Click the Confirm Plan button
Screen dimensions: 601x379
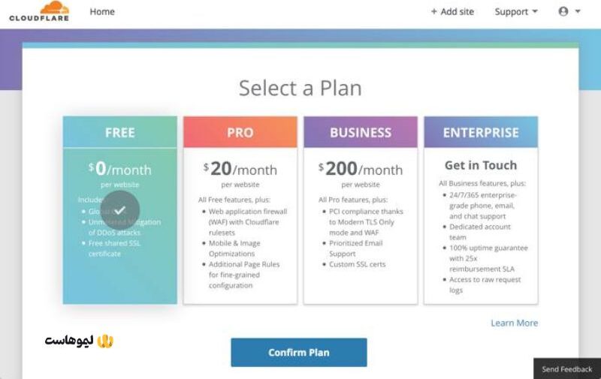(299, 352)
